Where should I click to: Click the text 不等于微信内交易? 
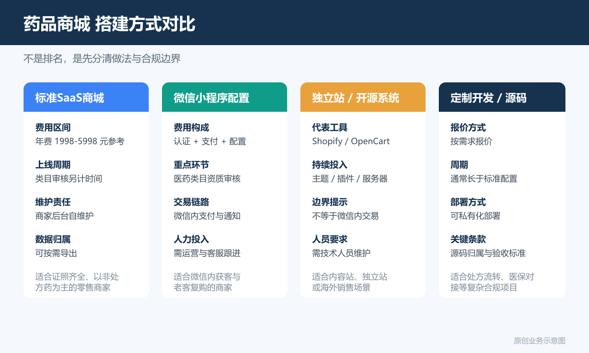pyautogui.click(x=346, y=216)
